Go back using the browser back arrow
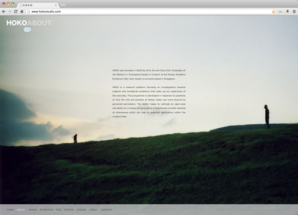The image size is (298, 215). coord(4,11)
